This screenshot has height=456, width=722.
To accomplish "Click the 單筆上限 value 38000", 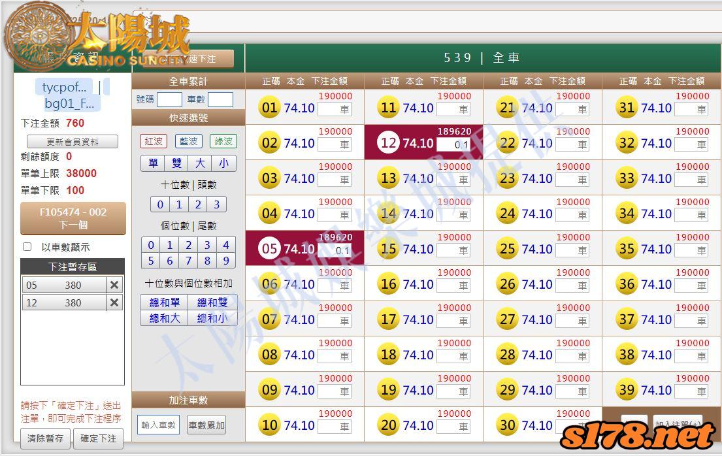I will point(82,173).
